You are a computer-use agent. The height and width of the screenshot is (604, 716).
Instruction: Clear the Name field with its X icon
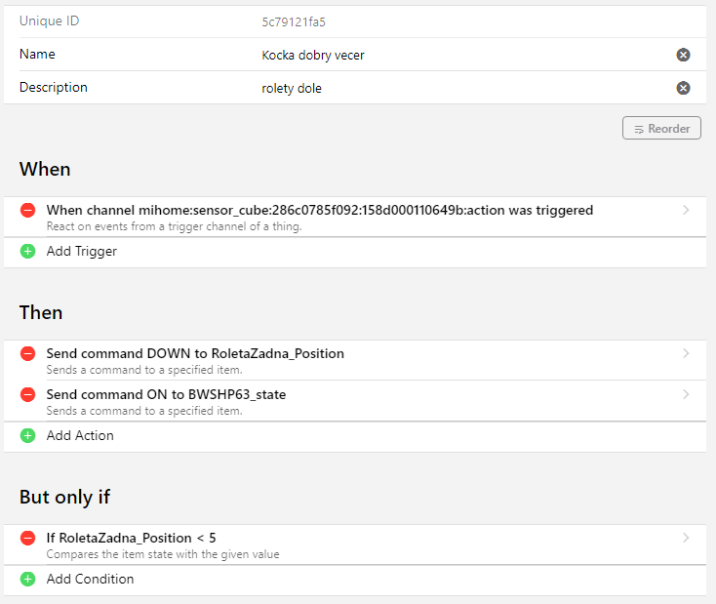click(683, 55)
